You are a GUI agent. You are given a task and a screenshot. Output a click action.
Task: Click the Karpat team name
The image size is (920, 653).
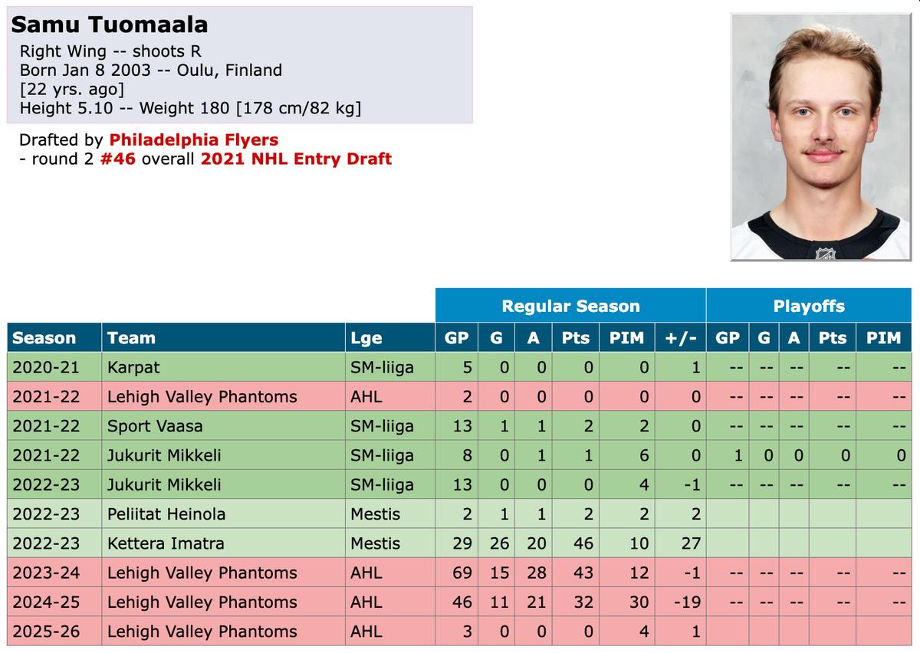pyautogui.click(x=134, y=367)
